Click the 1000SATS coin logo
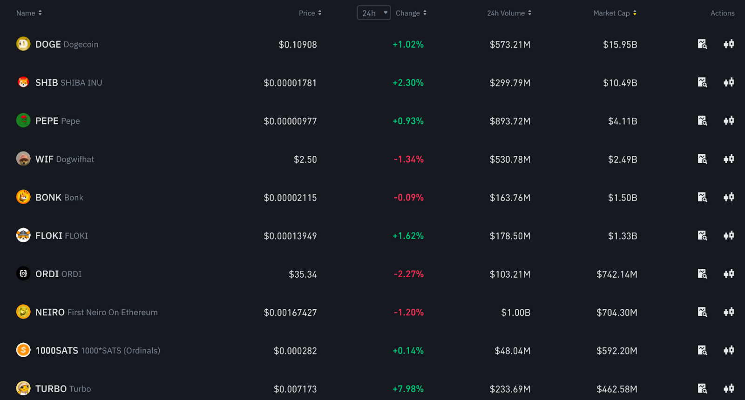 (x=23, y=350)
